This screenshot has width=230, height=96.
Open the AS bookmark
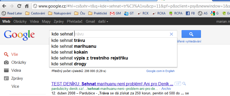click(203, 13)
